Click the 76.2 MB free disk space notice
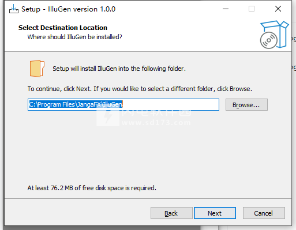 (x=92, y=188)
